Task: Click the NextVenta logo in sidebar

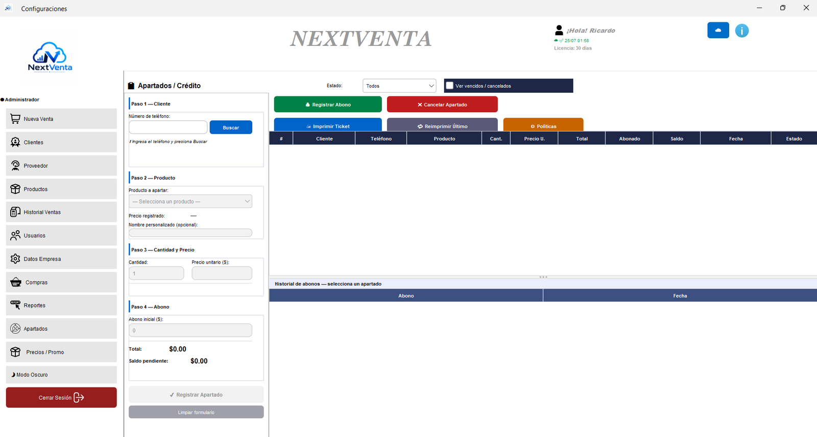Action: 50,57
